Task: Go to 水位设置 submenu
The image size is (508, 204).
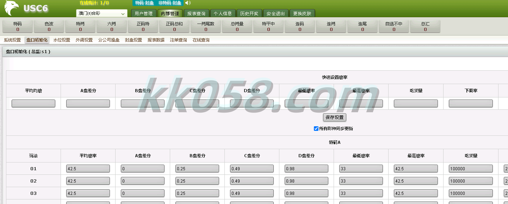Action: point(62,40)
